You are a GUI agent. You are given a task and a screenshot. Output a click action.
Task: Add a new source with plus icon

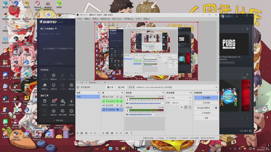(103, 133)
